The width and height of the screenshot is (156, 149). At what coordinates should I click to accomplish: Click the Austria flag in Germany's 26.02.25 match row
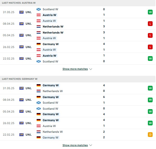click(x=38, y=126)
